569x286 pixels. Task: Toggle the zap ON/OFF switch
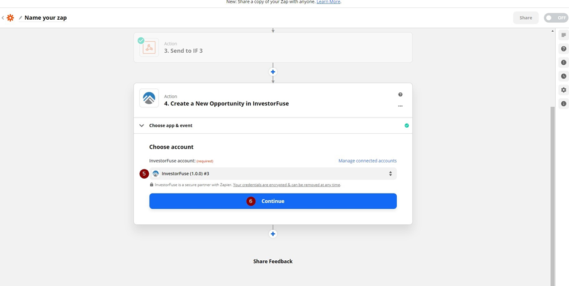click(556, 18)
